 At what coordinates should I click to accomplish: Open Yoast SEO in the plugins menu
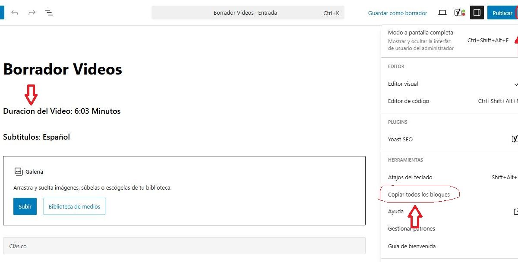coord(400,140)
